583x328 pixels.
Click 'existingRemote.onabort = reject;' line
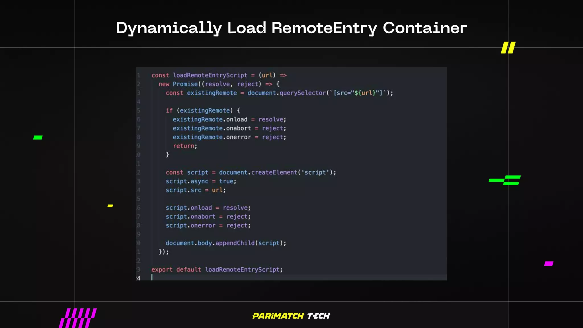tap(229, 128)
